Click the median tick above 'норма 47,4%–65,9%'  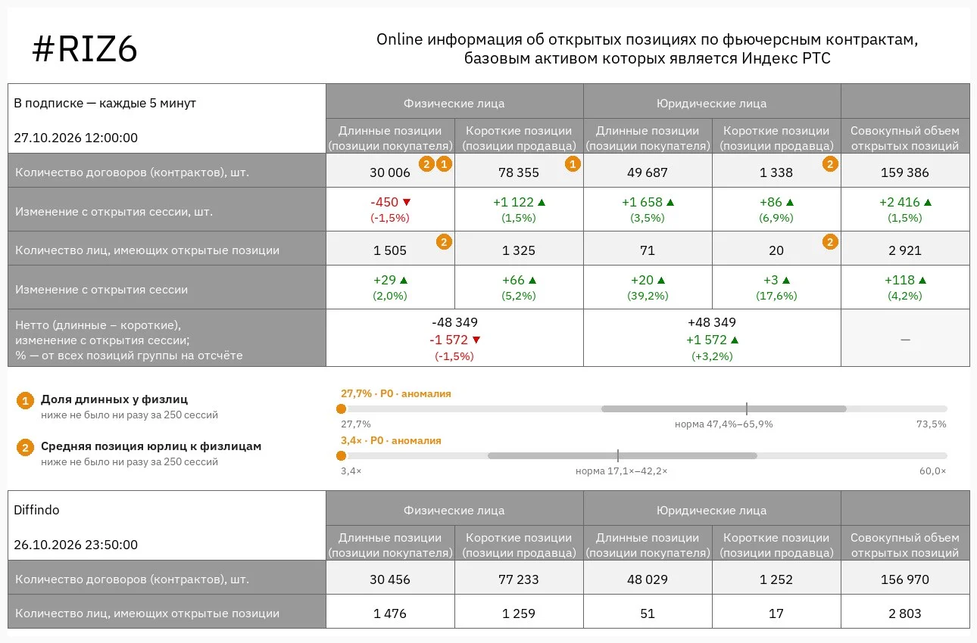[747, 409]
